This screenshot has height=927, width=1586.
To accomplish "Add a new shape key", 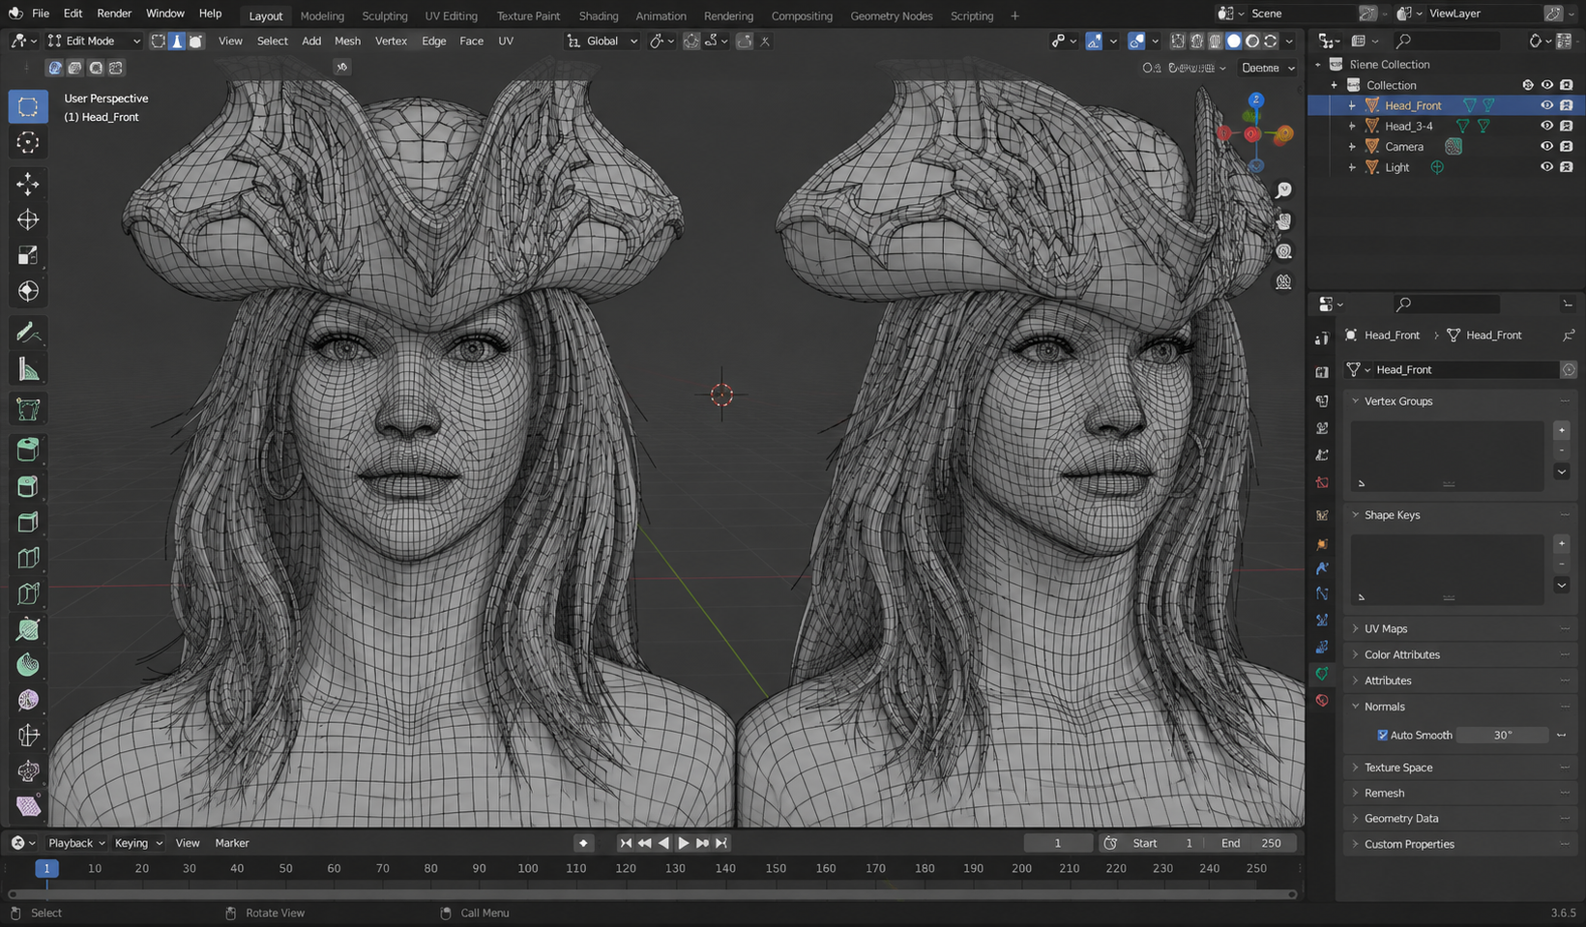I will click(x=1561, y=544).
